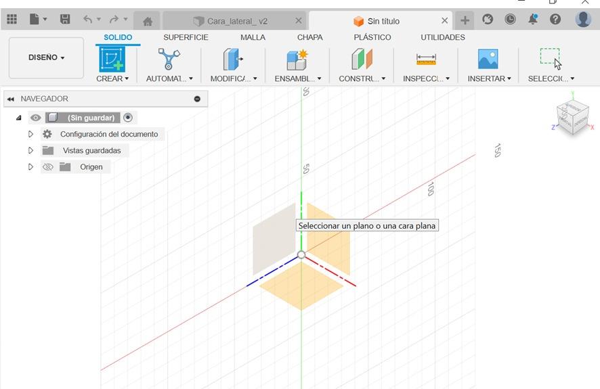Click the ViewCube in the canvas
The width and height of the screenshot is (600, 389).
coord(572,118)
